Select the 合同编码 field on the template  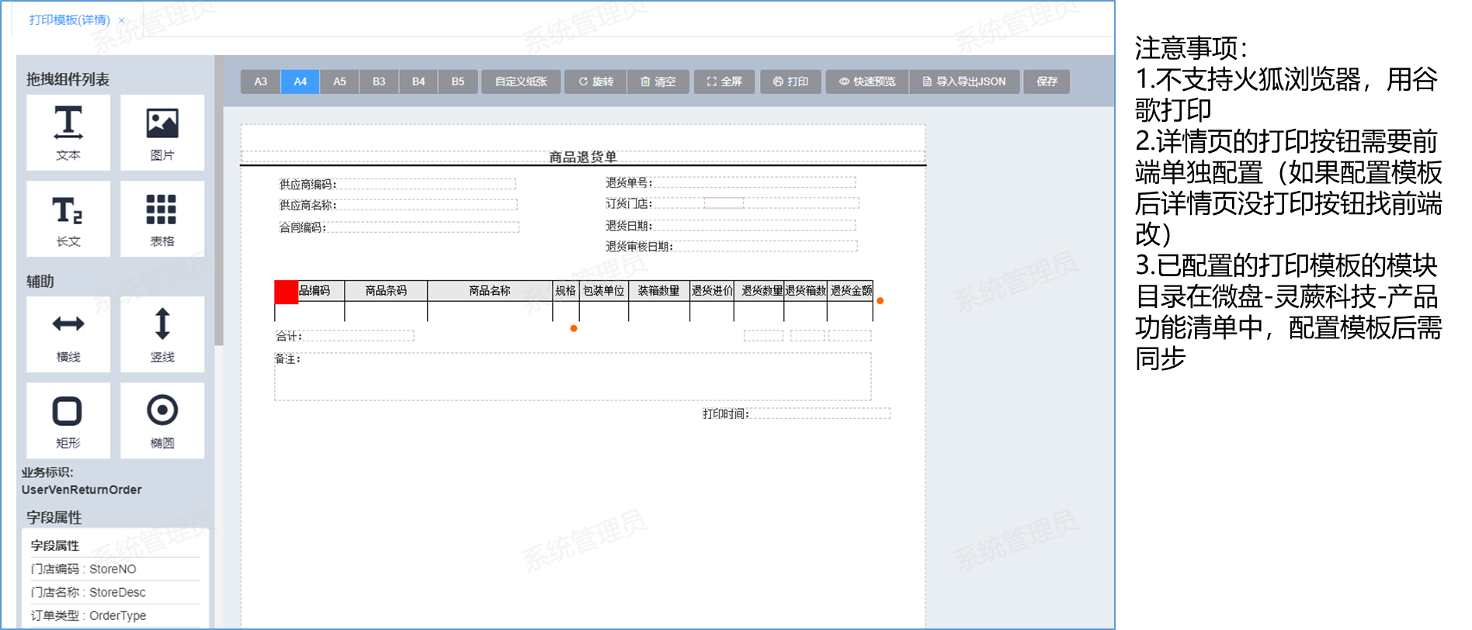point(399,227)
